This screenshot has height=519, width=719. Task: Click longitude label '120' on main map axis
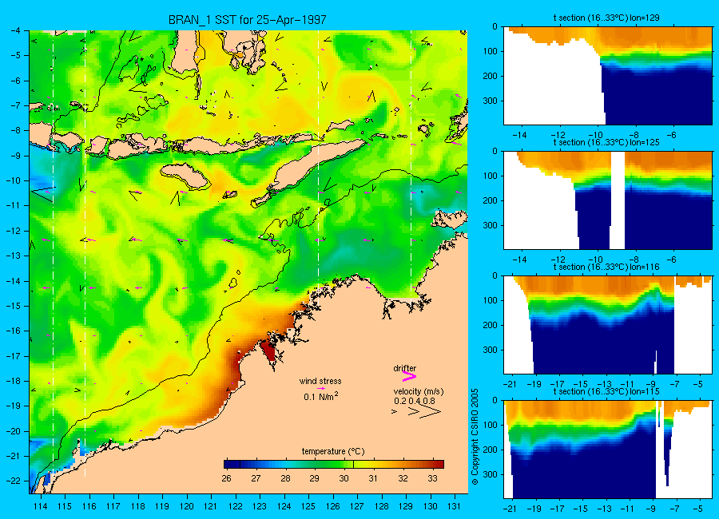(x=187, y=506)
